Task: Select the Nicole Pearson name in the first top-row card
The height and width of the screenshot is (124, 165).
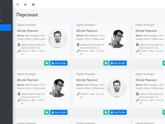Action: coord(28,31)
